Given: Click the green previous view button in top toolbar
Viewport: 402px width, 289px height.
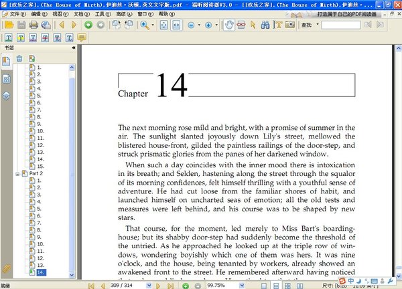Looking at the screenshot, I should (x=88, y=25).
